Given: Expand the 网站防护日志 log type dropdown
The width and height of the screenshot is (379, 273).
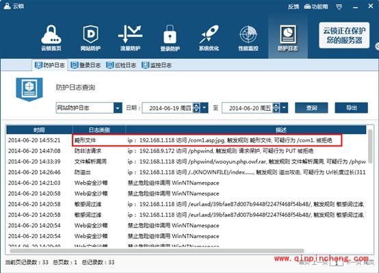Looking at the screenshot, I should [118, 108].
